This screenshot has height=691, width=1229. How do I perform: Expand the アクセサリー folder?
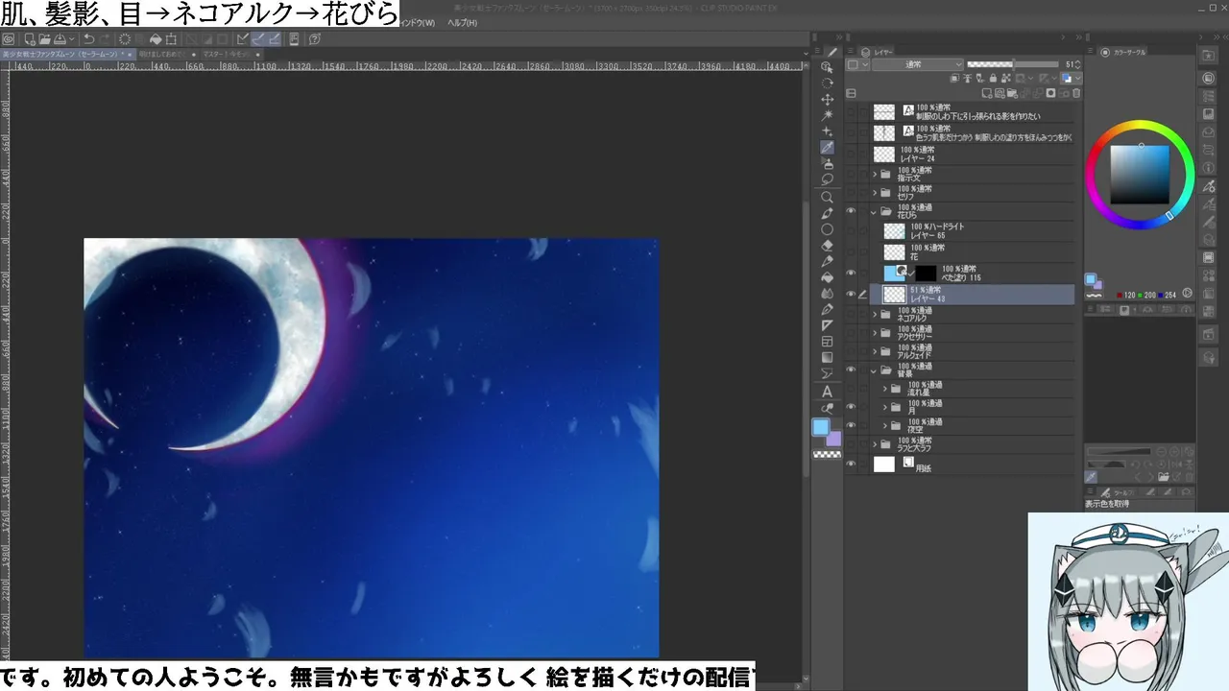pyautogui.click(x=874, y=333)
